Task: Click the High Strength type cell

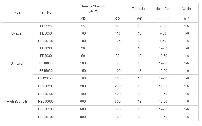Action: [x=17, y=101]
